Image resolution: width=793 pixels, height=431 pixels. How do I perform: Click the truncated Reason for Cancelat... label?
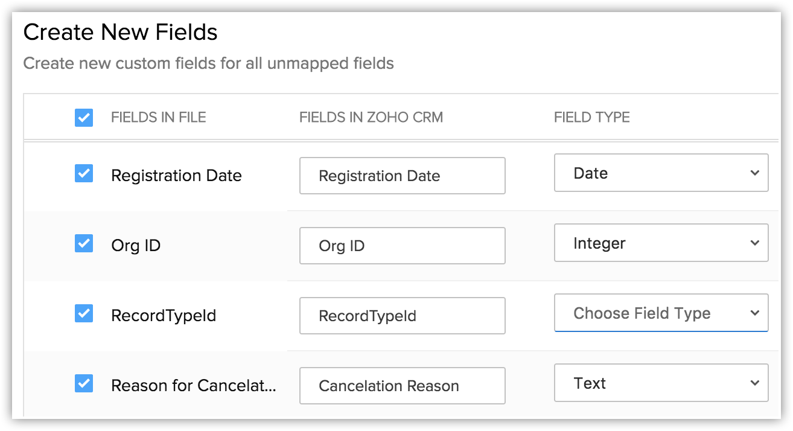pyautogui.click(x=193, y=386)
